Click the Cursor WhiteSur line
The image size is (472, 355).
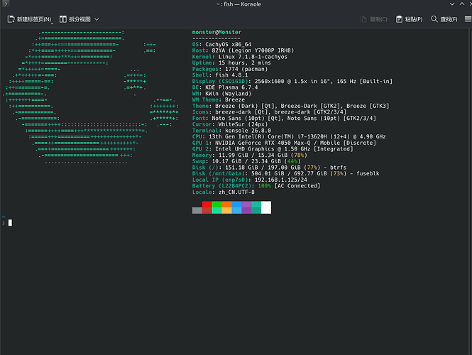pos(230,124)
